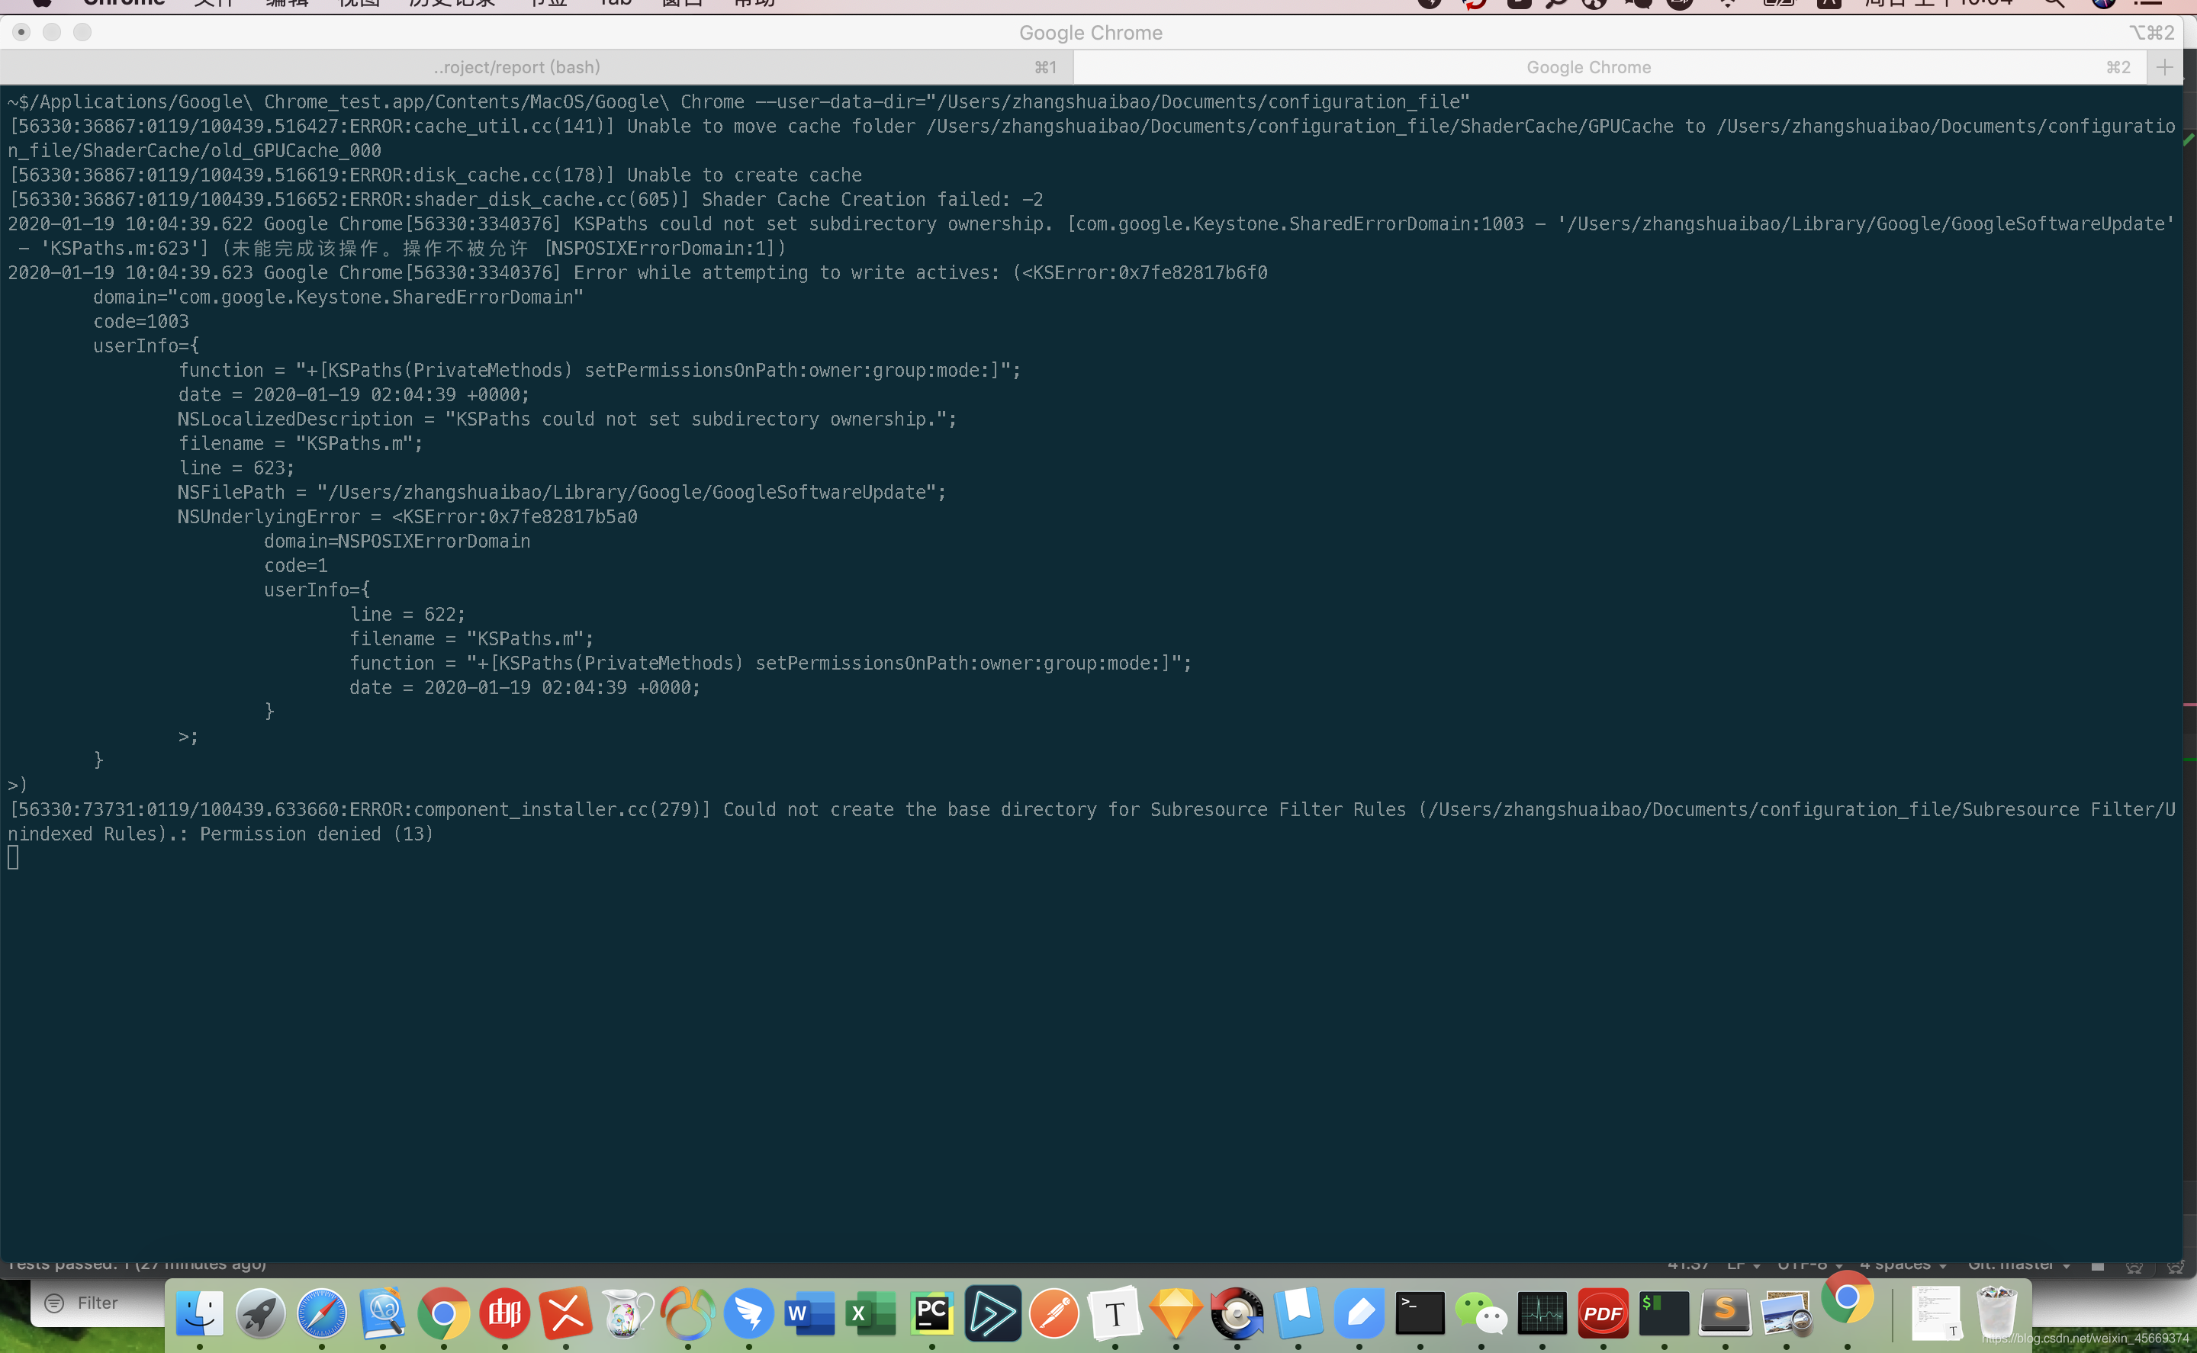Open iTerm green dollar prompt icon in dock

click(1664, 1313)
